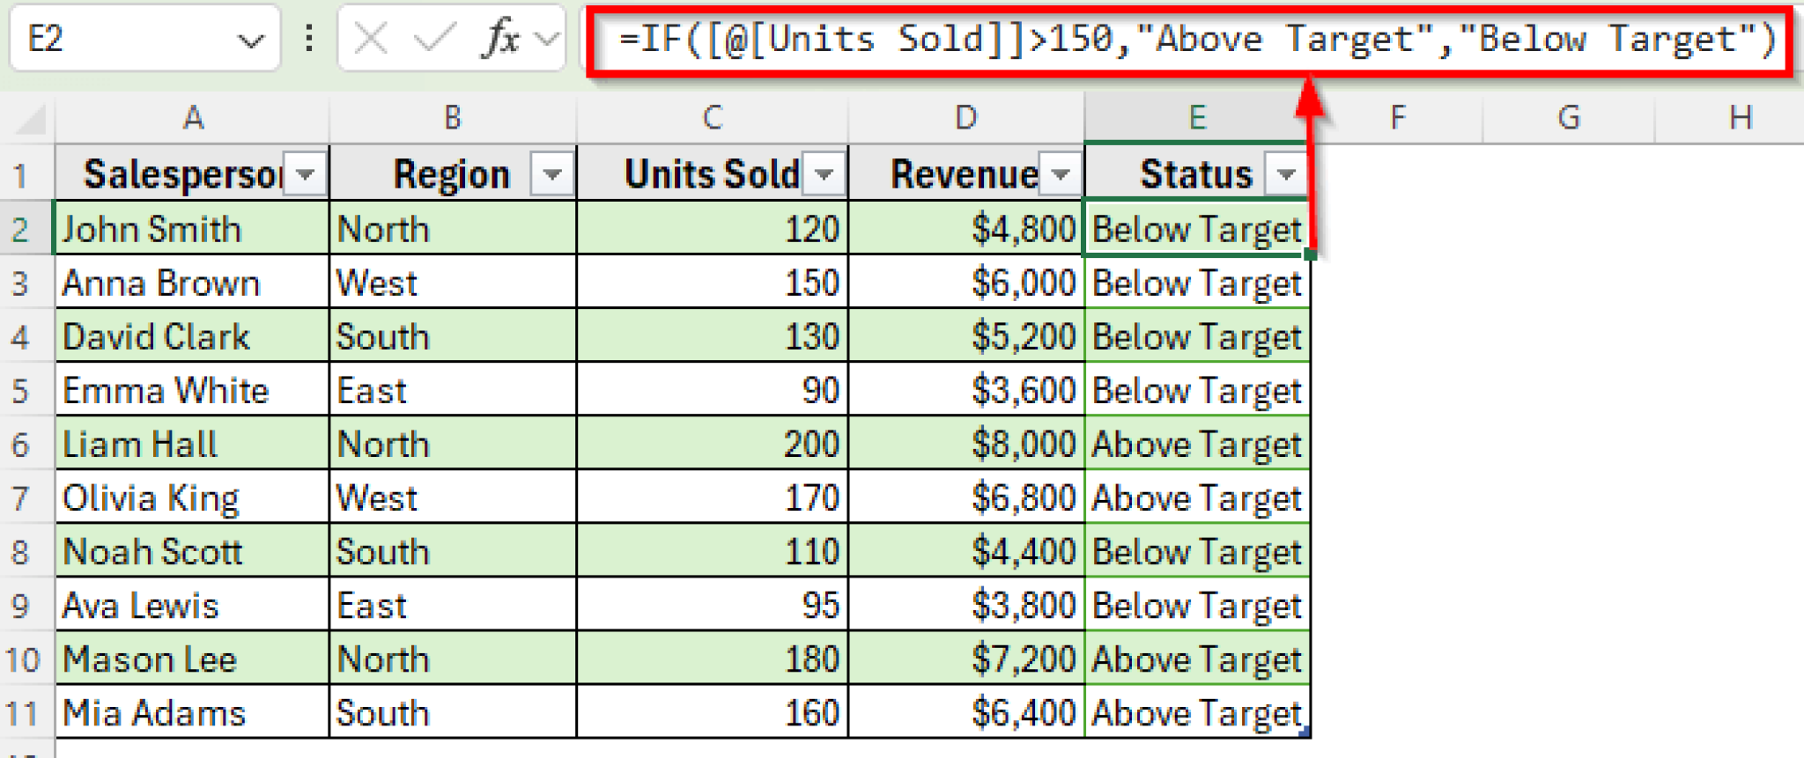Click the table resize handle at E11 corner
Viewport: 1804px width, 758px height.
1305,732
